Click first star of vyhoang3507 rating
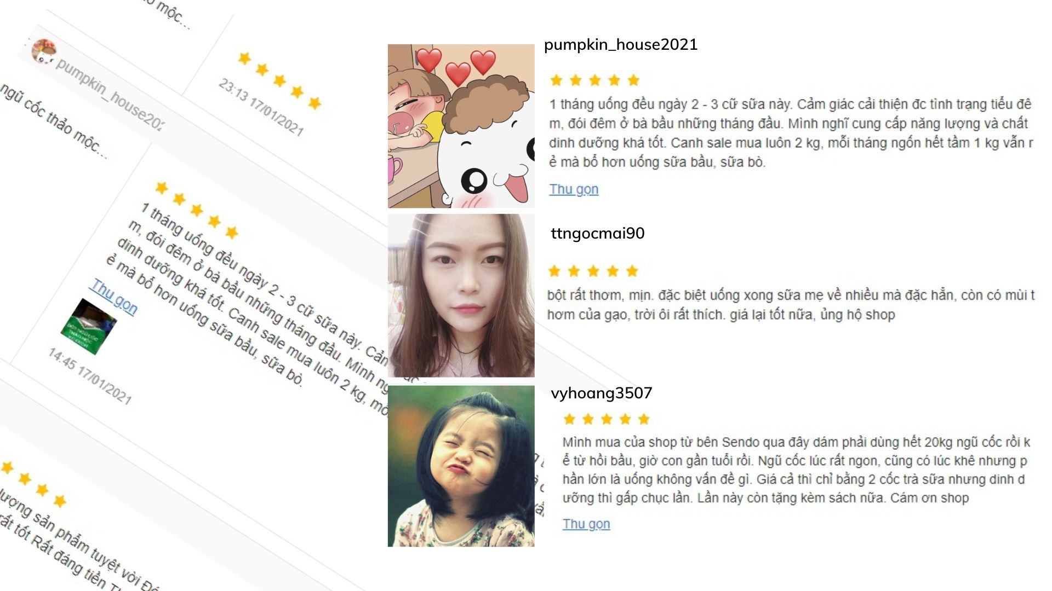Viewport: 1052px width, 591px height. [x=569, y=419]
